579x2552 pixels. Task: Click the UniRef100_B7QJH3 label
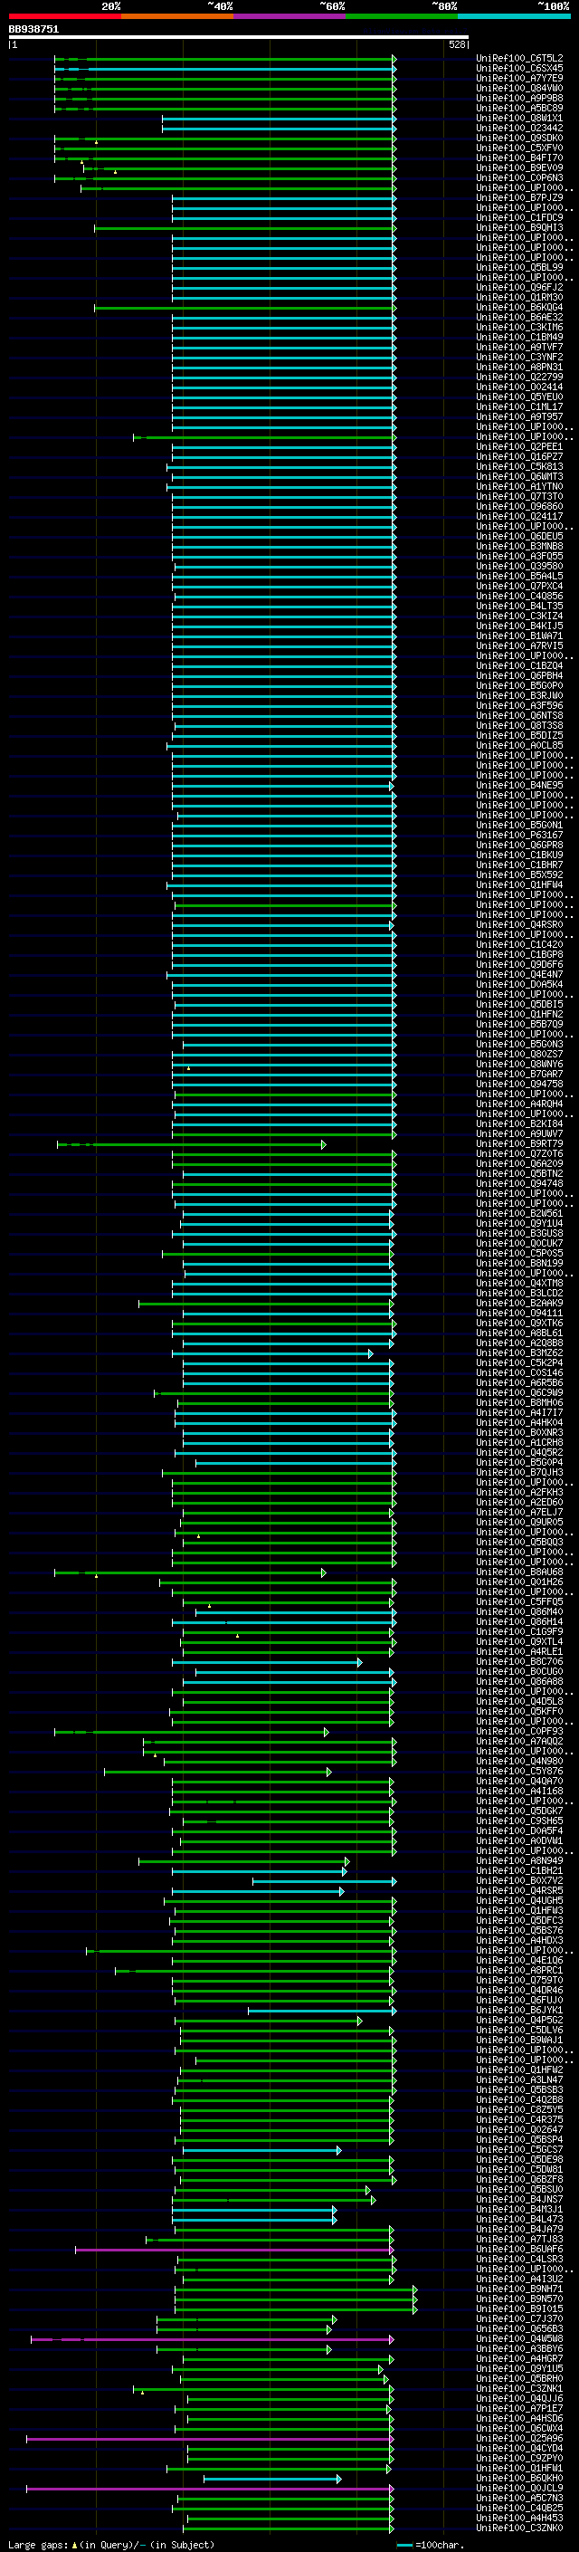click(x=519, y=1472)
